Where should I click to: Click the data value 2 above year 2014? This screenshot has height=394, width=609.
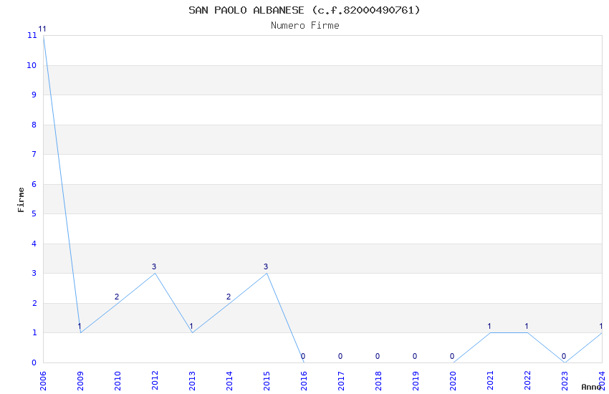(229, 297)
